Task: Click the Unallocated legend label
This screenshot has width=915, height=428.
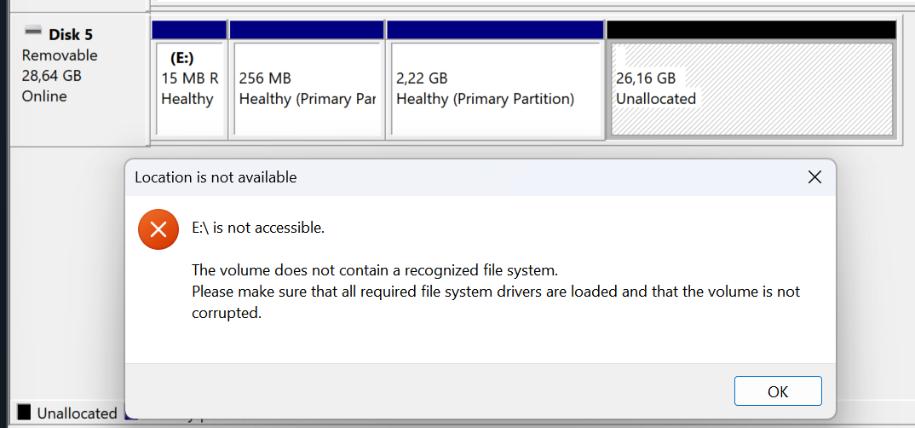Action: coord(77,414)
